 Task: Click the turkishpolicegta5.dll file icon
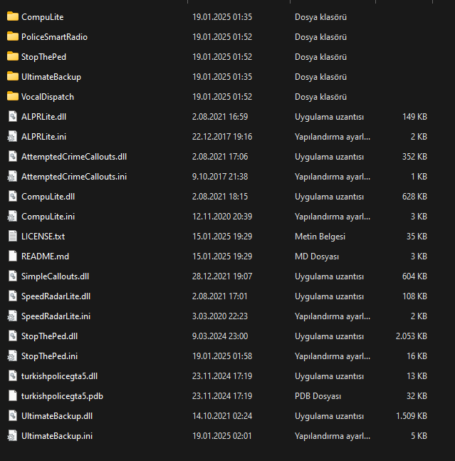tap(13, 376)
